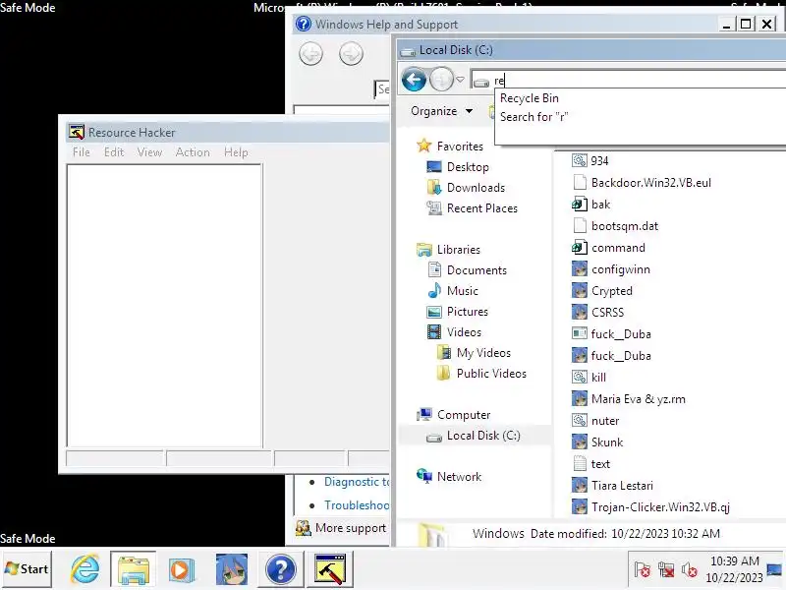This screenshot has width=786, height=590.
Task: Click the Help and Support search box
Action: [382, 89]
